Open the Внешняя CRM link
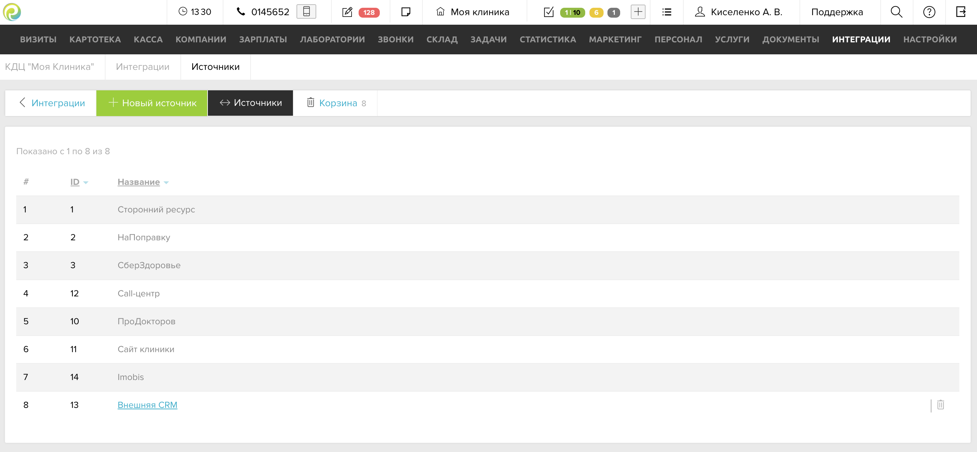 (x=147, y=405)
